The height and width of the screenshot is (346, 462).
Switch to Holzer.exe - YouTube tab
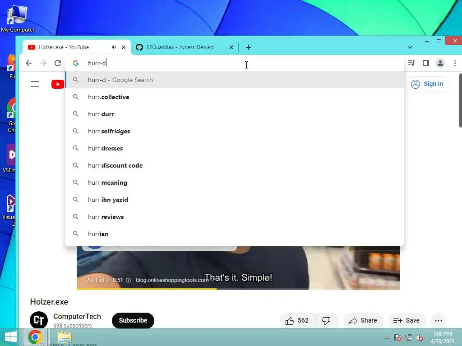click(76, 47)
